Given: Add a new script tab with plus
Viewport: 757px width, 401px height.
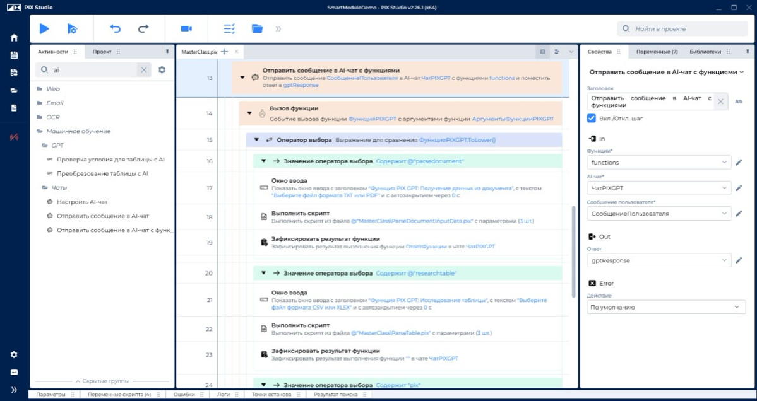Looking at the screenshot, I should [225, 52].
